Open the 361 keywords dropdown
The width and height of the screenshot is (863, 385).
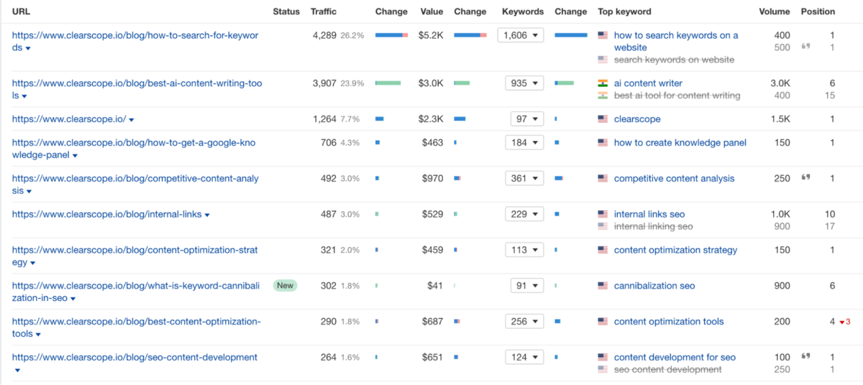click(x=524, y=178)
